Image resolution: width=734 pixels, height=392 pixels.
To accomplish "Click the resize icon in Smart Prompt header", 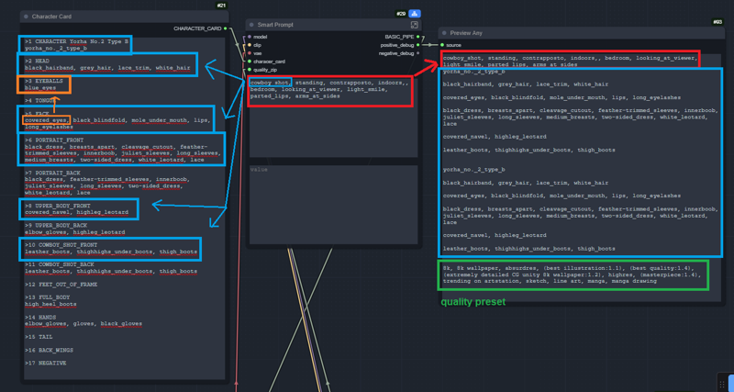I will [x=415, y=26].
